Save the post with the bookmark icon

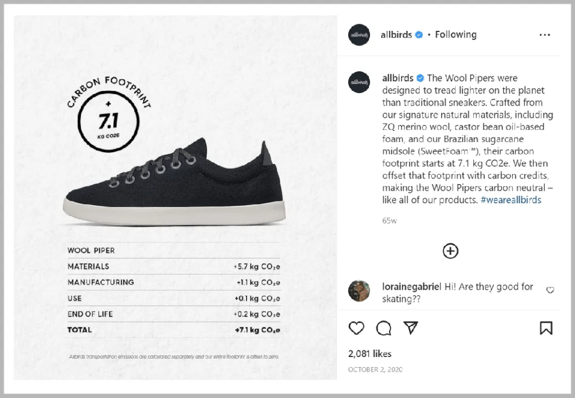point(546,328)
